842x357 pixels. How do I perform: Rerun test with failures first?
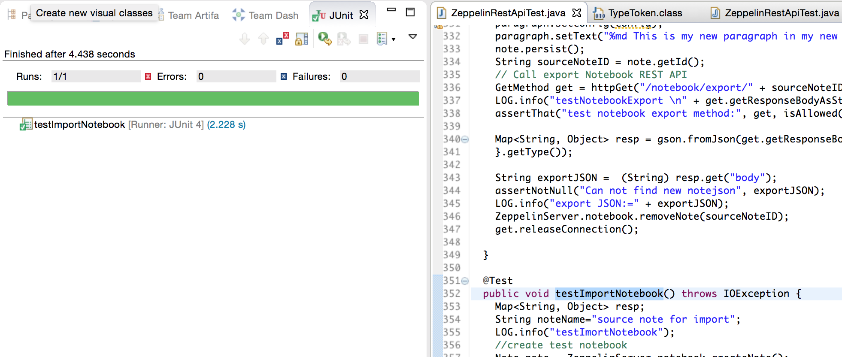(x=344, y=39)
